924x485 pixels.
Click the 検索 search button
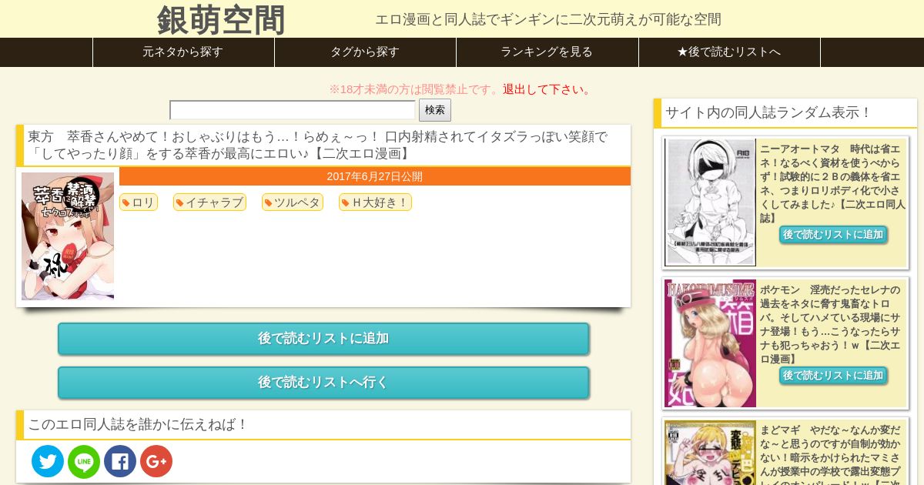pos(435,110)
